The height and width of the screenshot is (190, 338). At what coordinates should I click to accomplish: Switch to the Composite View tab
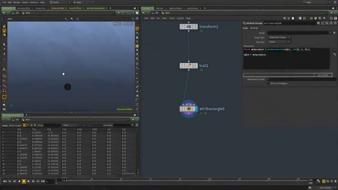point(58,8)
